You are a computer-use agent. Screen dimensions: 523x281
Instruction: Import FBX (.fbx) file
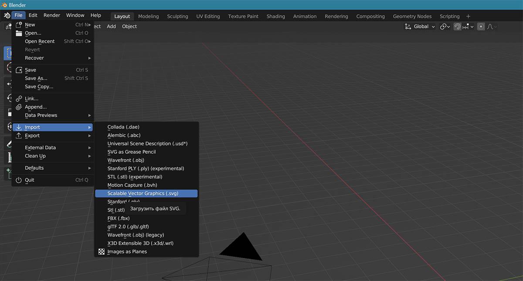click(x=146, y=218)
